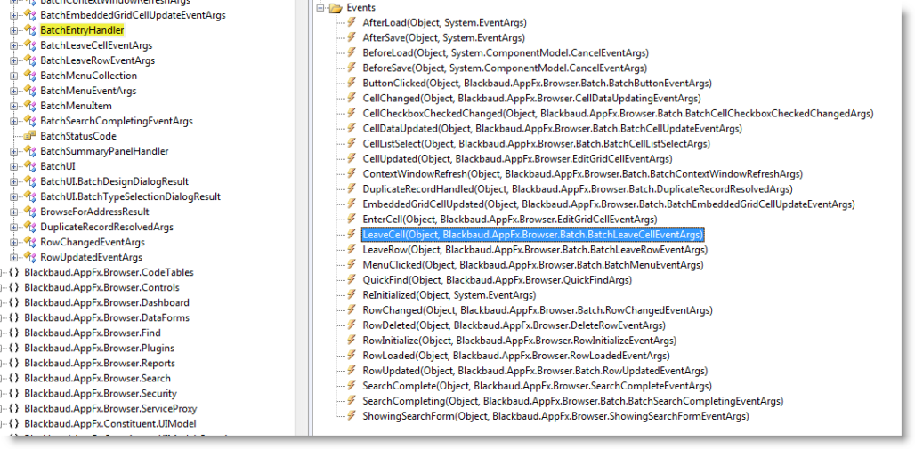Click namespace braces icon beside Blackbaud.AppFx.Browser.Search

pos(14,379)
